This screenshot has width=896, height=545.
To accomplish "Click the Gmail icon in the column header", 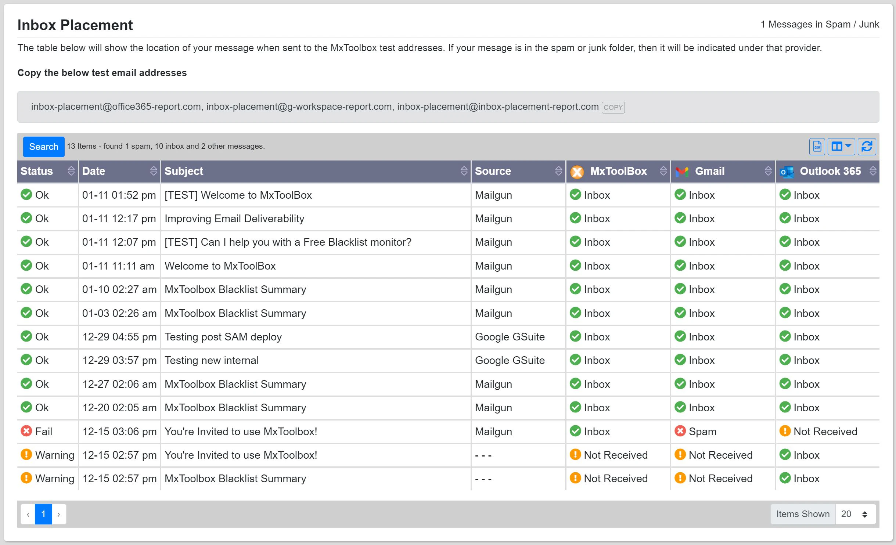I will [x=682, y=171].
